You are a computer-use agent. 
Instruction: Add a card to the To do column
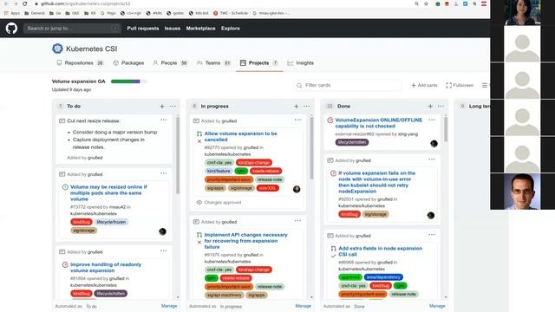(162, 106)
